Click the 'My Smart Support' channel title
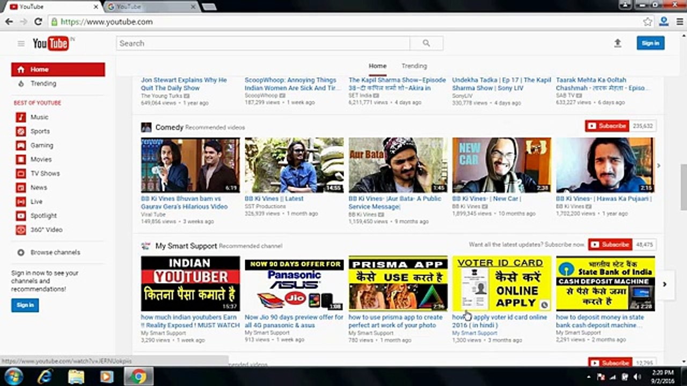687x386 pixels. click(x=186, y=246)
